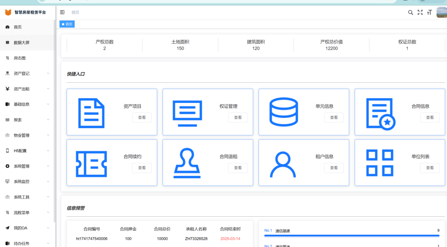
Task: Collapse the sidebar with the hamburger toggle
Action: pos(62,12)
